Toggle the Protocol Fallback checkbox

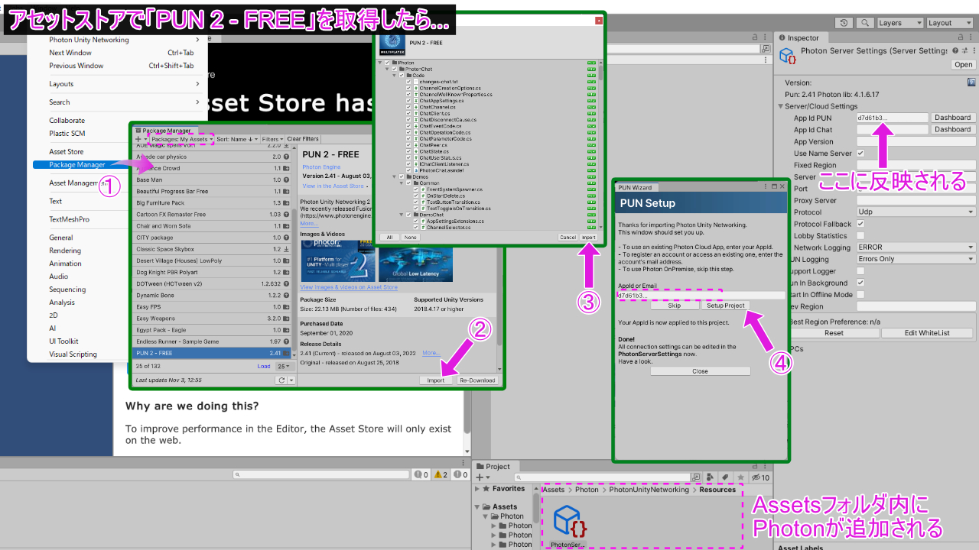pyautogui.click(x=860, y=224)
